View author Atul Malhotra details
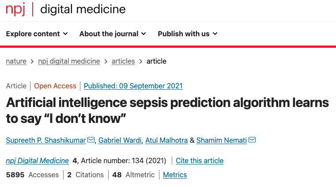This screenshot has height=187, width=336. click(166, 140)
